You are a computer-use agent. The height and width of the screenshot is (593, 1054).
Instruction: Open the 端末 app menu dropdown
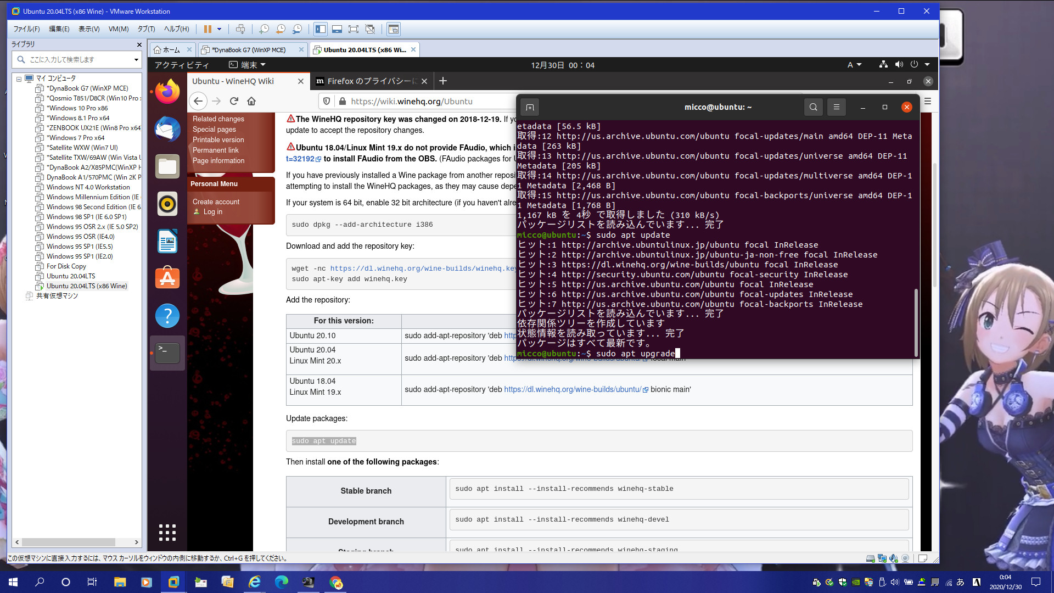248,65
